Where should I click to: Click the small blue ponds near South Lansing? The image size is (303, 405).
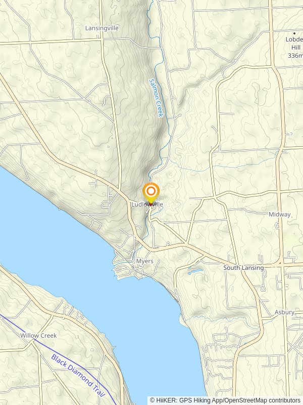(x=195, y=271)
